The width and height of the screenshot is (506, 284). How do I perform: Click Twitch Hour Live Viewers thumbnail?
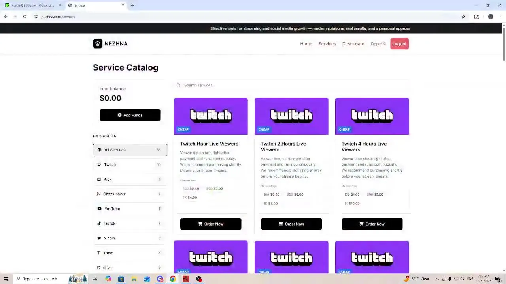pos(211,116)
